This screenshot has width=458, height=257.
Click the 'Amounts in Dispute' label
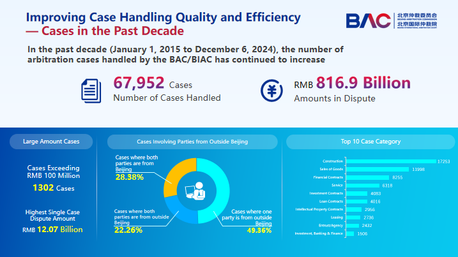coord(335,98)
